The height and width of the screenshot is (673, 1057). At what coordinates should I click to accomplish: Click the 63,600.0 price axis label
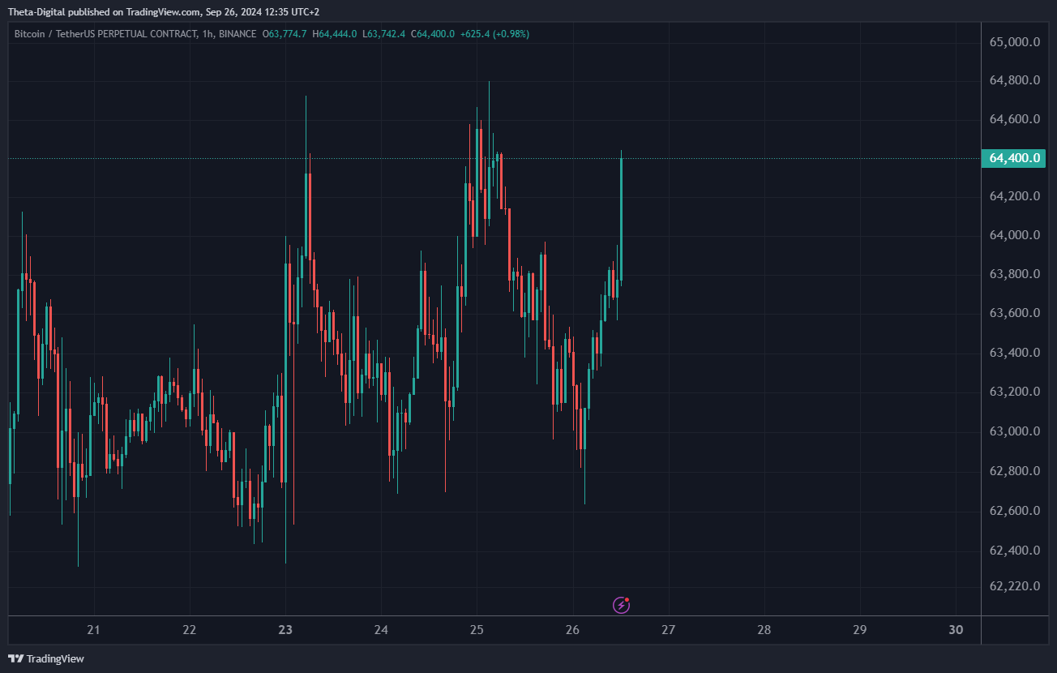[1014, 313]
